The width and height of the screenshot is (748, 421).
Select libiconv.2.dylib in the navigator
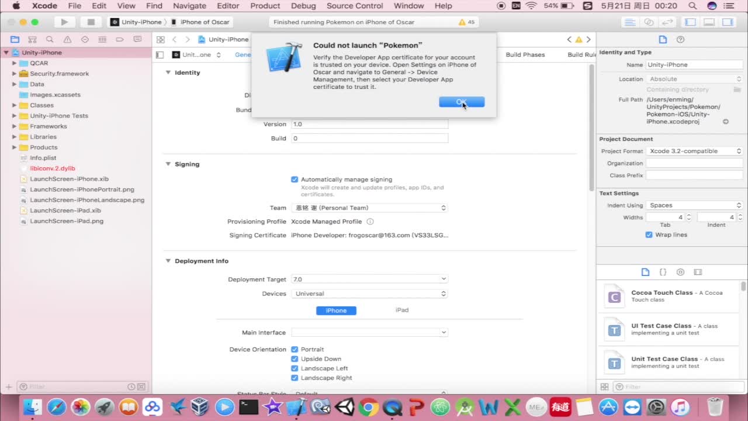pyautogui.click(x=53, y=168)
